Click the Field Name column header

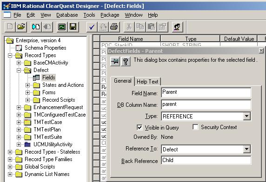(130, 39)
